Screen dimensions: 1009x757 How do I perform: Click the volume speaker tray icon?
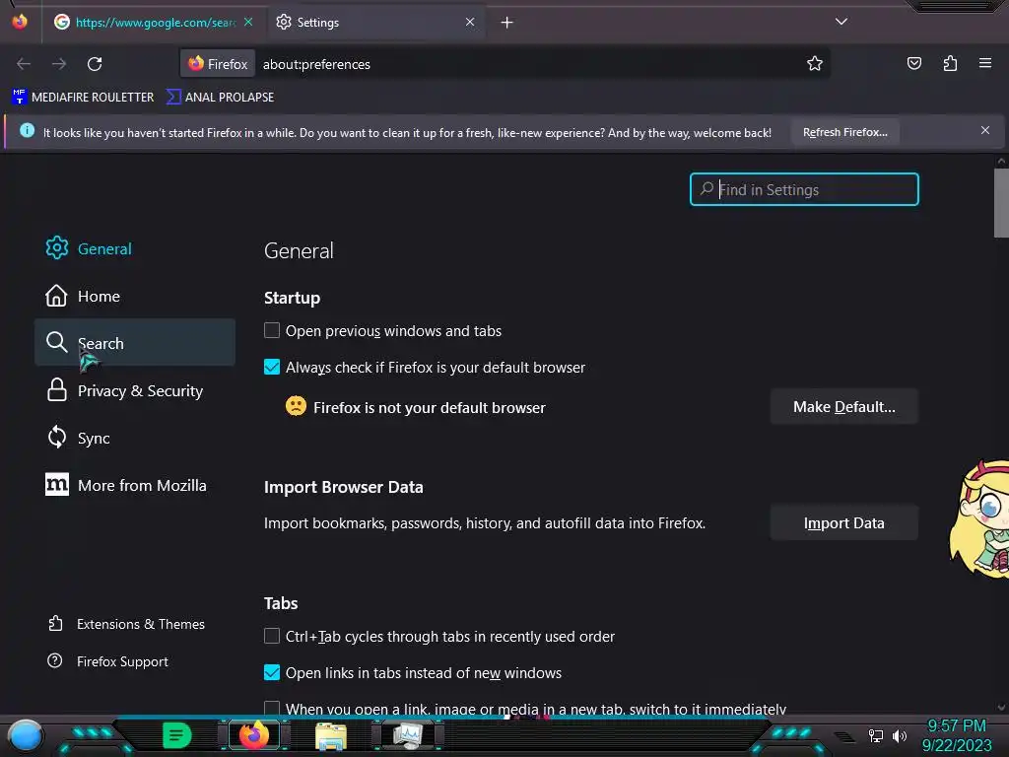pyautogui.click(x=900, y=735)
